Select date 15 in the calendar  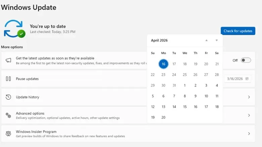pyautogui.click(x=185, y=107)
